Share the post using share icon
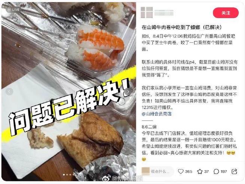Screen dimensions: 245x184 point(234,171)
